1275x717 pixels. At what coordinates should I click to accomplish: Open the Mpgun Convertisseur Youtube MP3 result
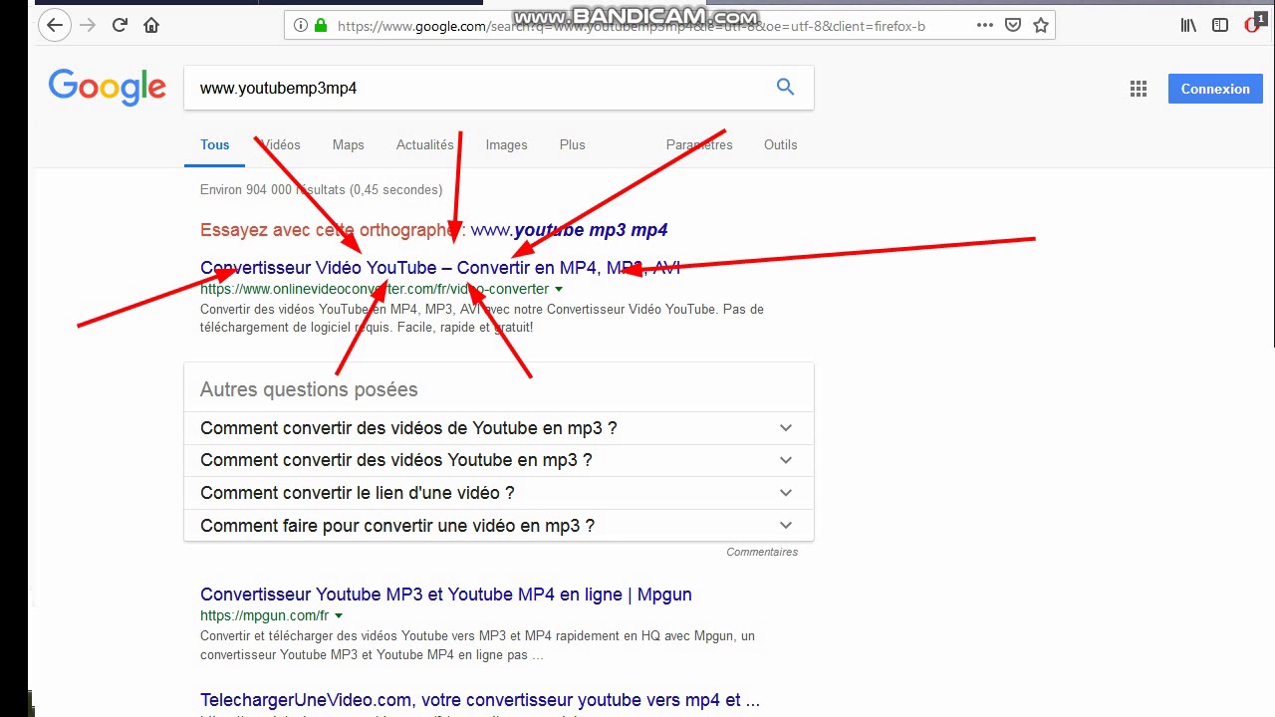(x=445, y=595)
